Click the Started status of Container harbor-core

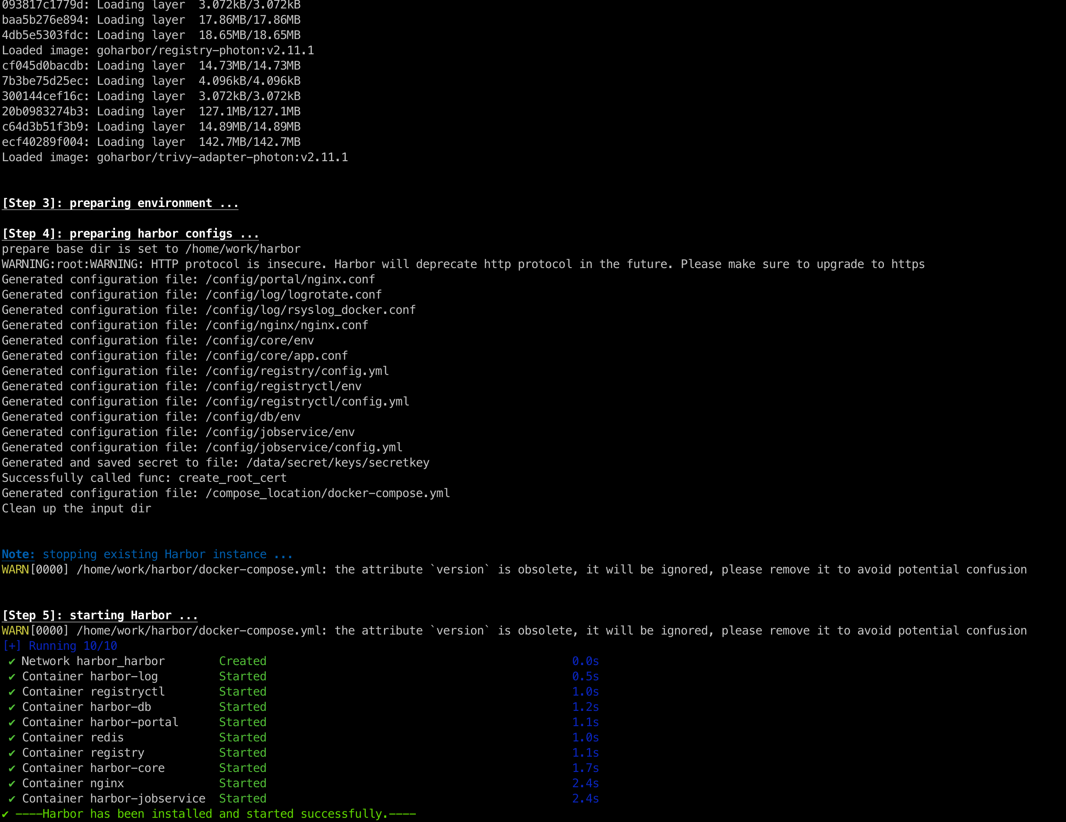coord(243,768)
